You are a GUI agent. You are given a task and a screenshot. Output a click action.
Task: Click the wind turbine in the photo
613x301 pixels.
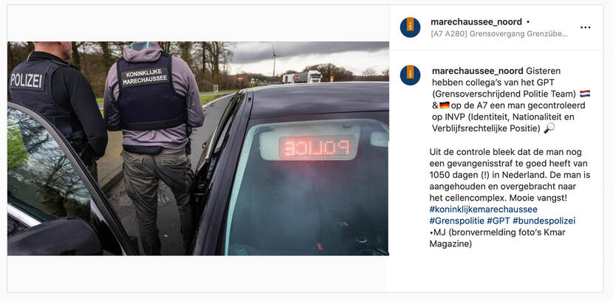coord(274,60)
